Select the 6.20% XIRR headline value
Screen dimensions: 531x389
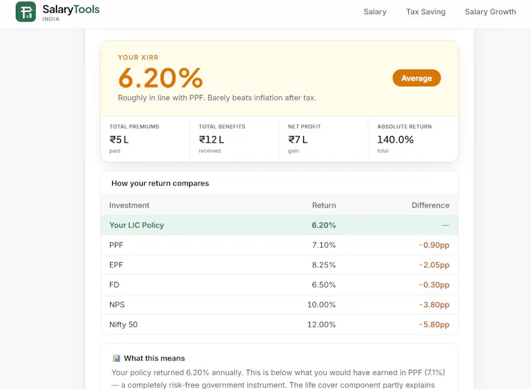click(160, 78)
